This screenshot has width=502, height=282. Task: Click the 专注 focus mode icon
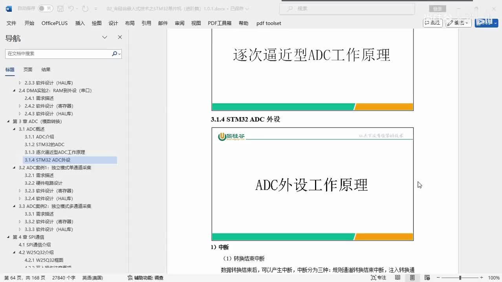point(379,278)
